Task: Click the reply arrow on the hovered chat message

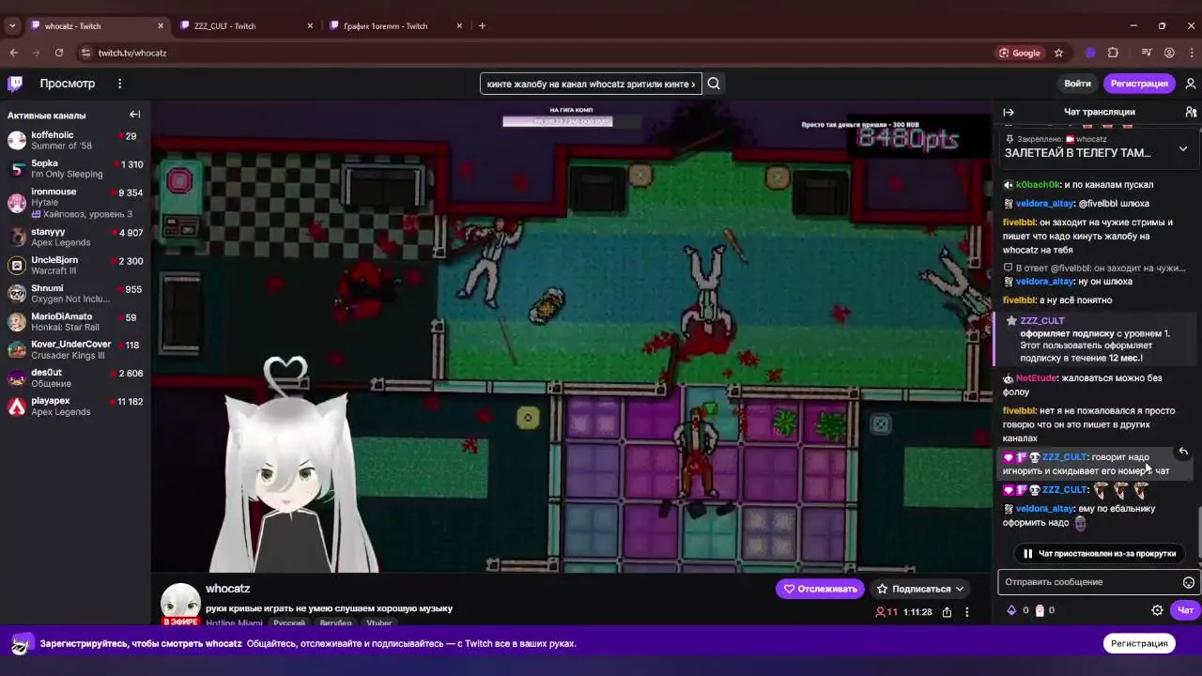Action: (1183, 453)
